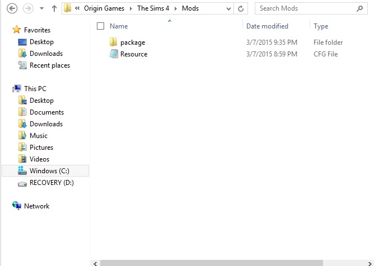Tick the select-all checkbox beside Name
Viewport: 374px width, 266px height.
point(100,26)
